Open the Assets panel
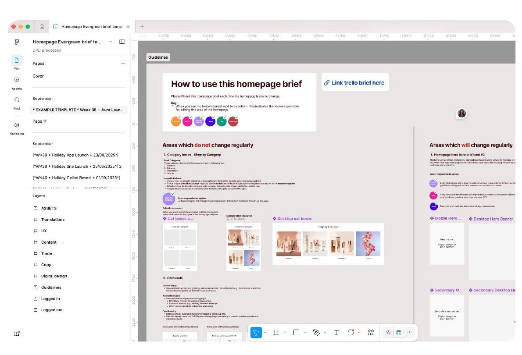 pos(17,83)
